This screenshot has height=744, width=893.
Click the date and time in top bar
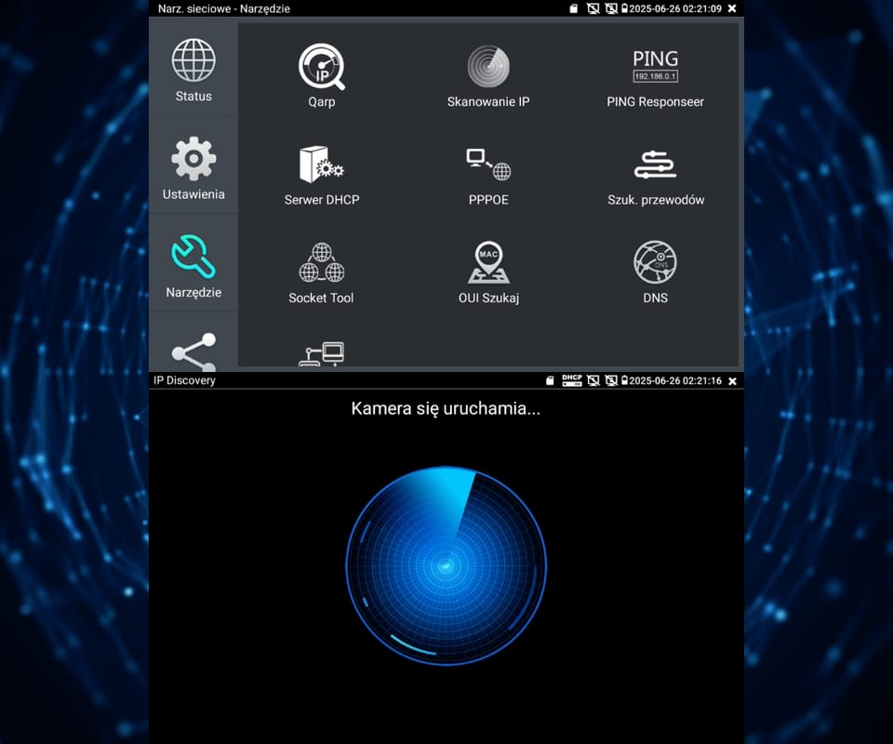676,8
